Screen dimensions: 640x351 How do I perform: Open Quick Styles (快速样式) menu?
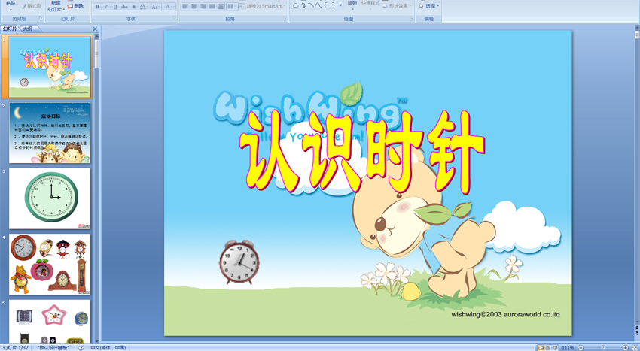pyautogui.click(x=370, y=4)
